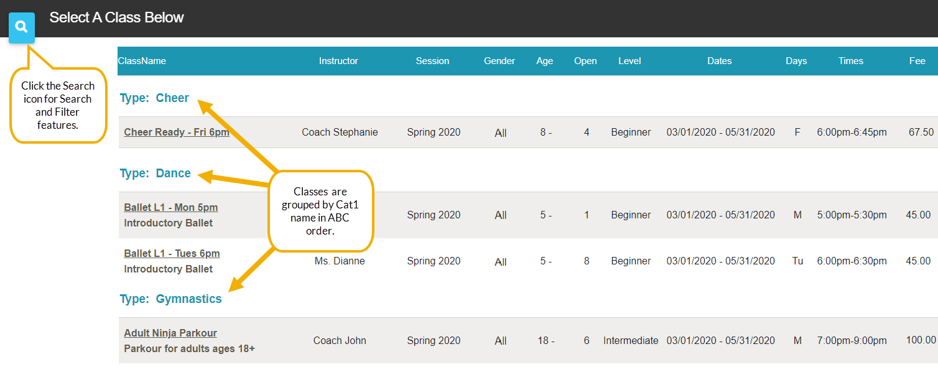Click the Dates column header
938x377 pixels.
[x=719, y=61]
